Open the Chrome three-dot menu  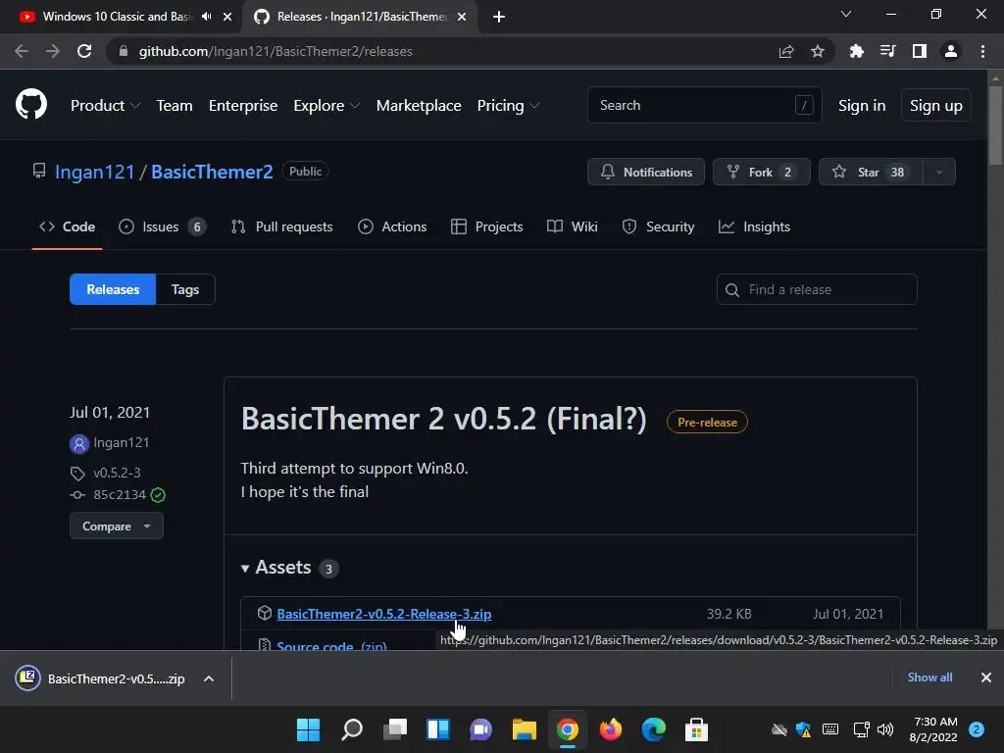pos(982,51)
